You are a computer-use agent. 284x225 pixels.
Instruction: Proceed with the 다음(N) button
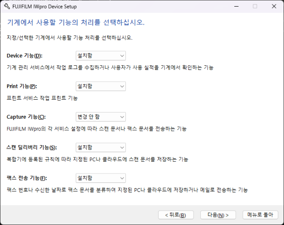(218, 215)
